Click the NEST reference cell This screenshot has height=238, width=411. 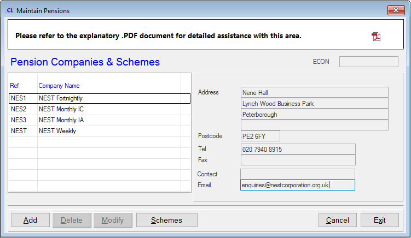tap(23, 131)
